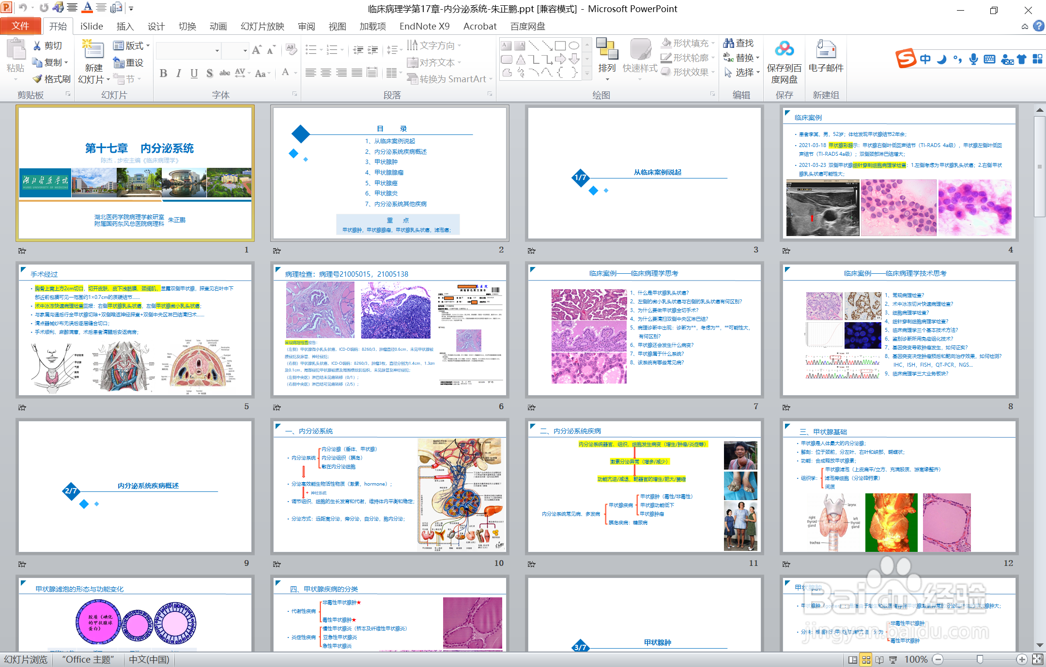The width and height of the screenshot is (1046, 667).
Task: Click font color A swatch button
Action: pos(285,73)
